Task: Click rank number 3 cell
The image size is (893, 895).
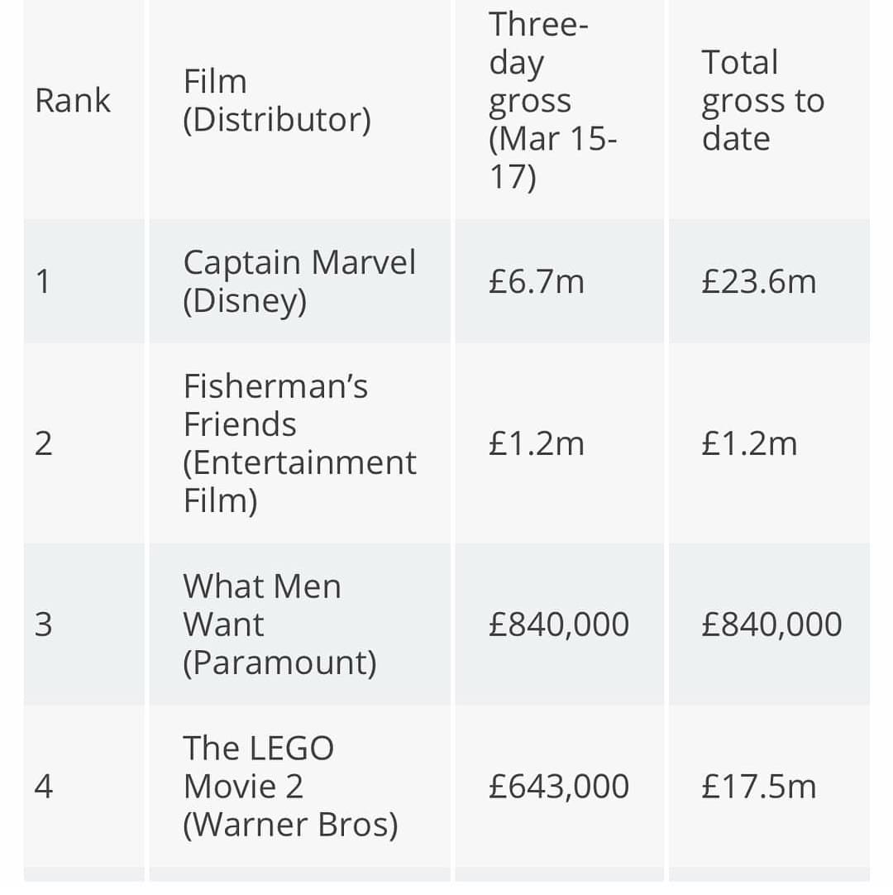Action: click(43, 625)
